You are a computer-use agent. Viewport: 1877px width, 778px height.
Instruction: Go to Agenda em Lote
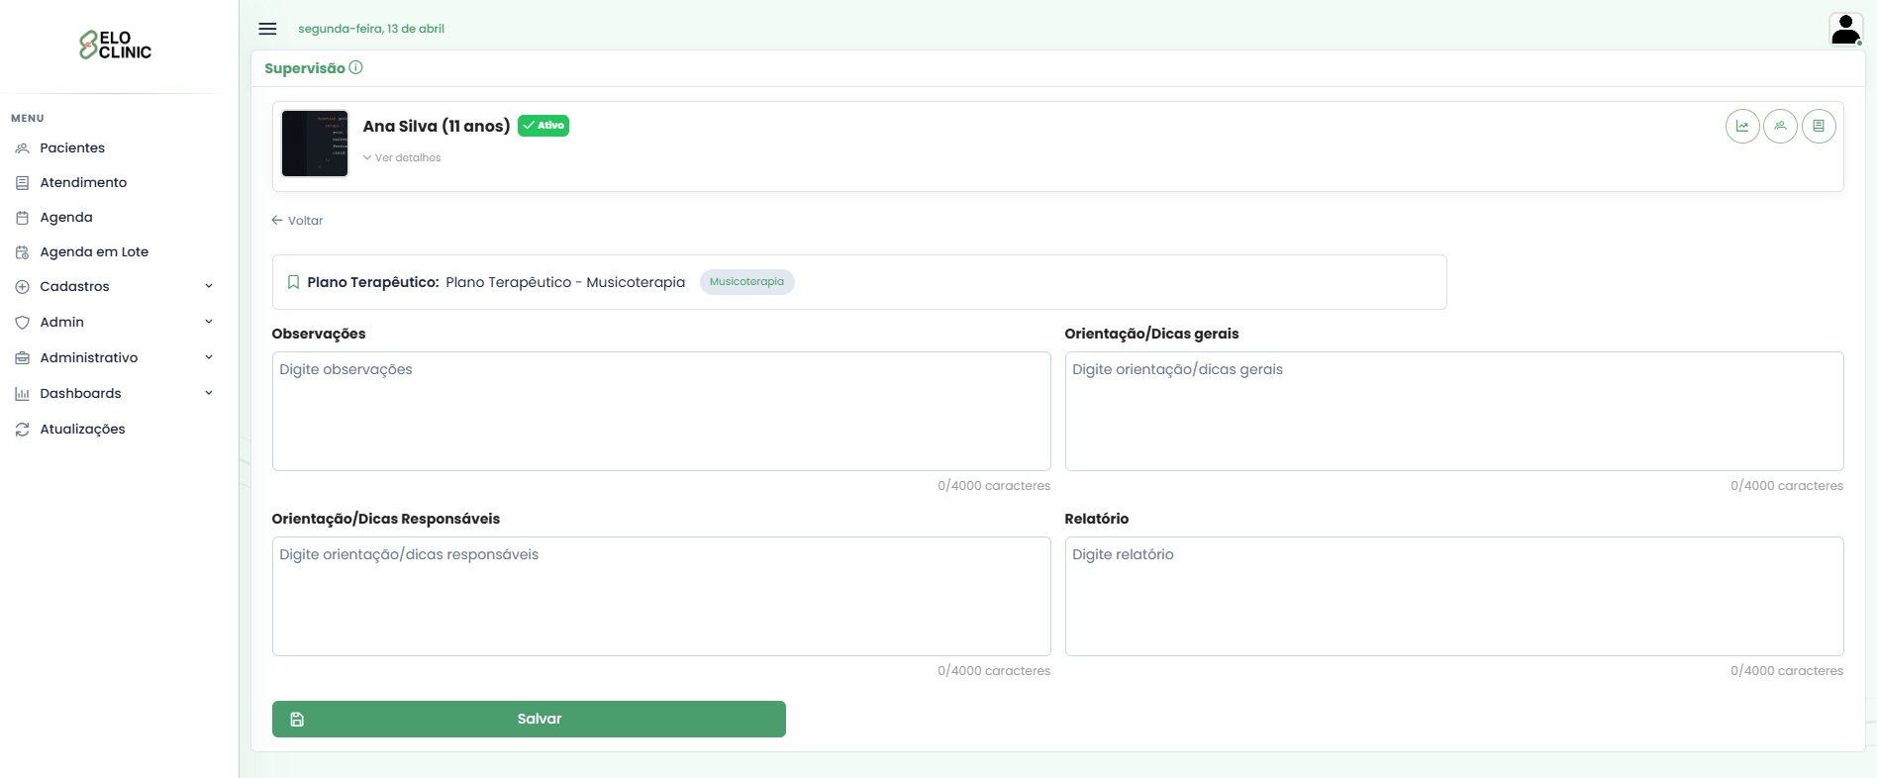pos(94,252)
